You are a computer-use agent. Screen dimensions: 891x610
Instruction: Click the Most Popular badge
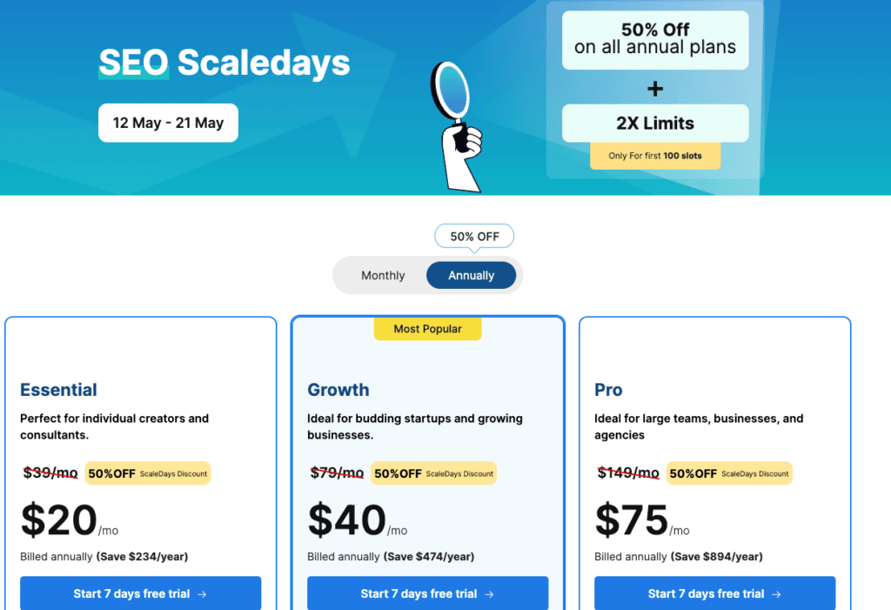tap(427, 329)
